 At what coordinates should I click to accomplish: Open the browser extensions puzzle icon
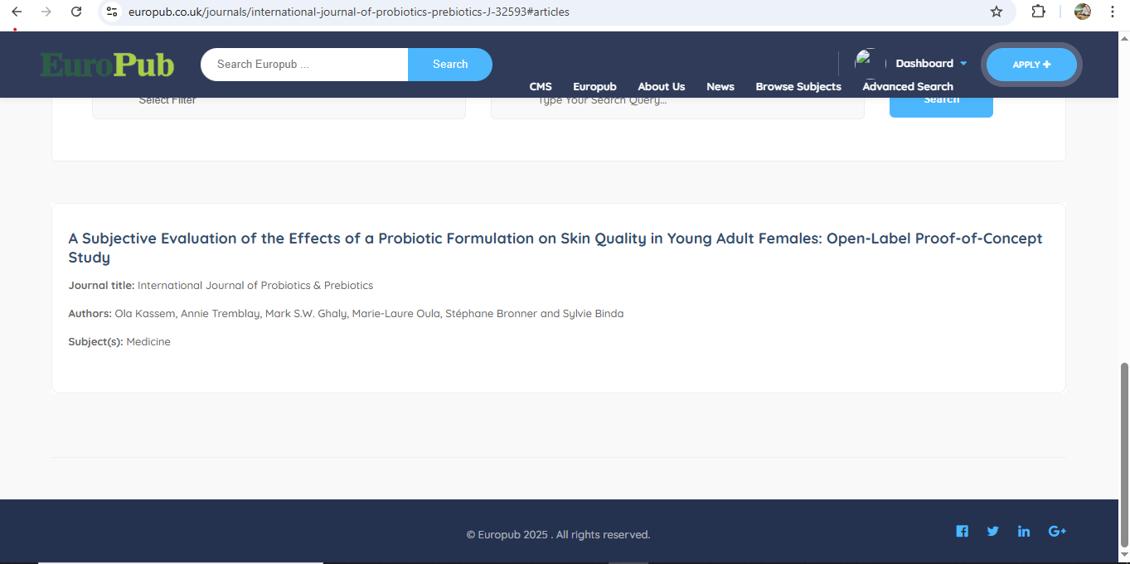(1038, 12)
